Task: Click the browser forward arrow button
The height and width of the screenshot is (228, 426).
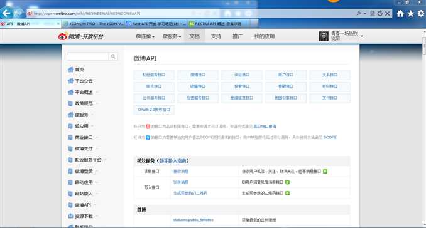Action: pos(18,13)
